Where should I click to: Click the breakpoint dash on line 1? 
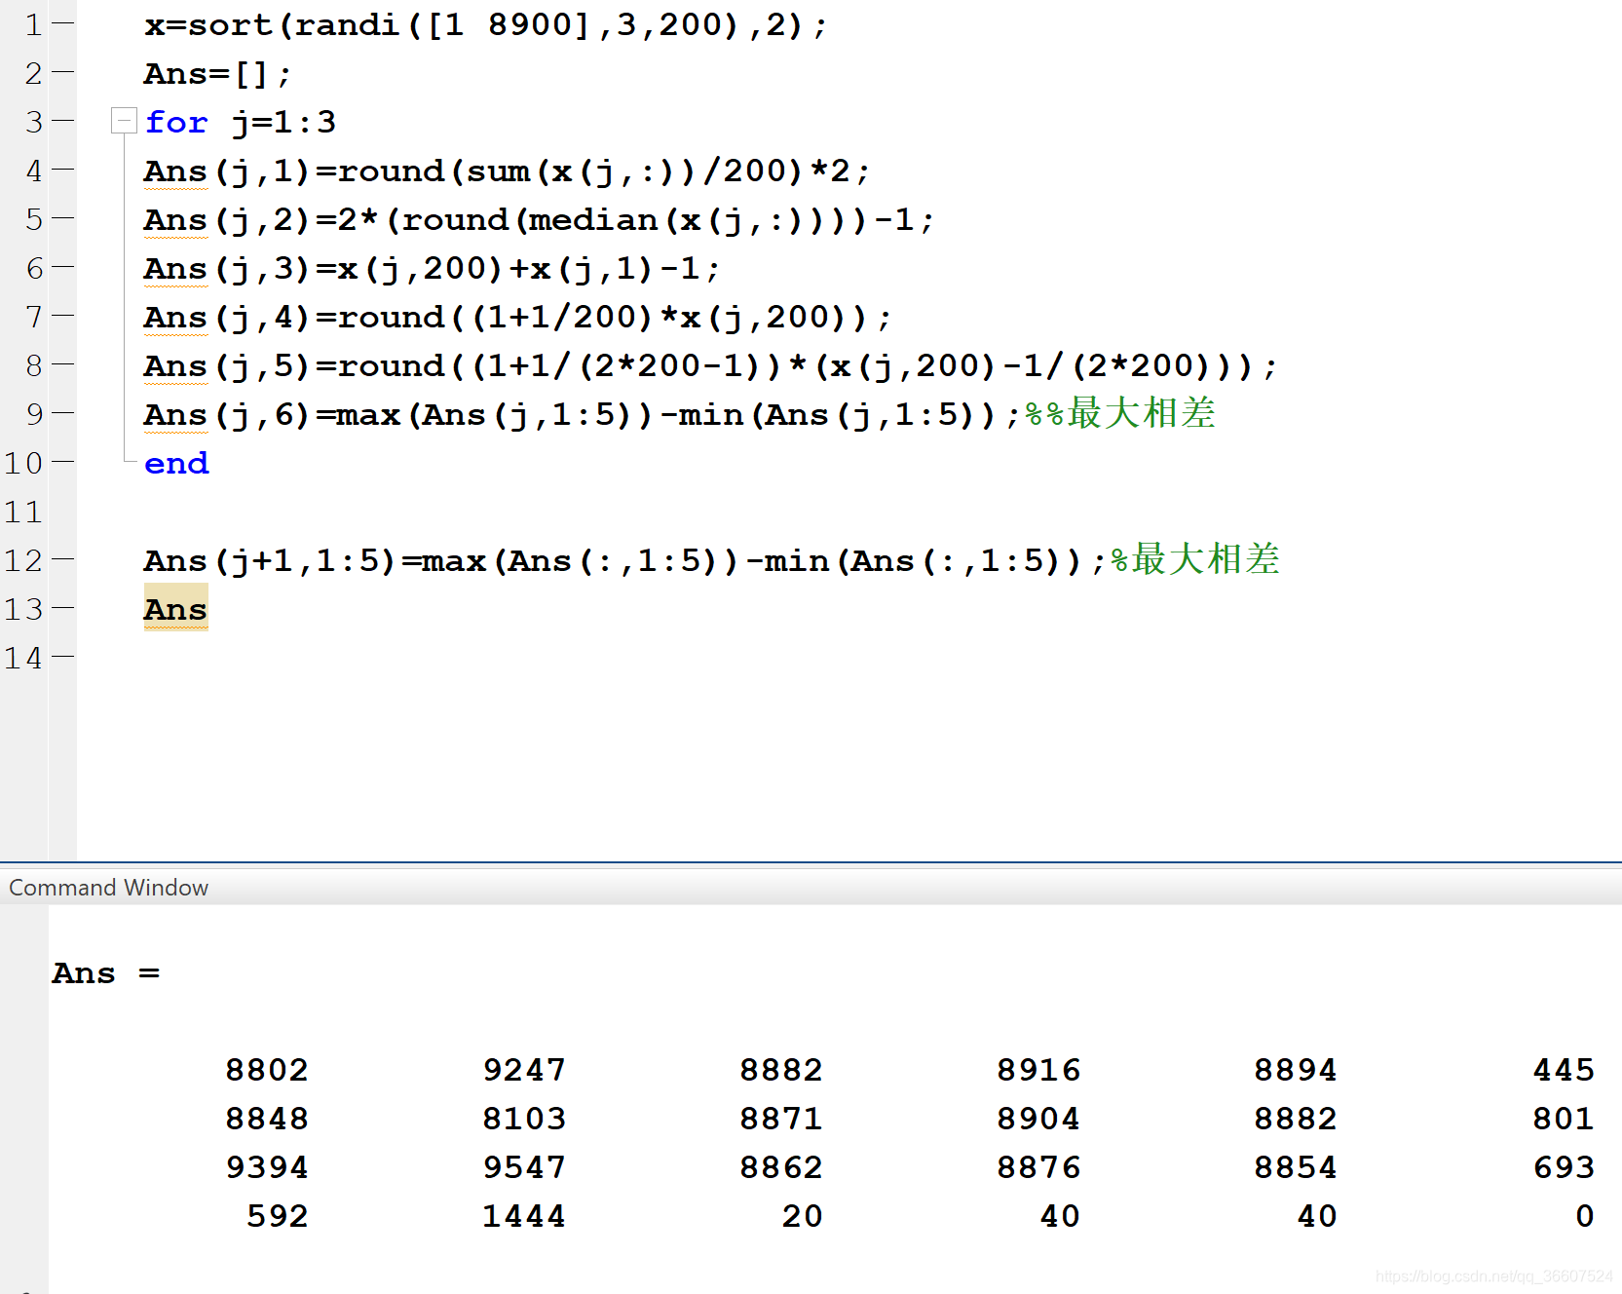click(x=62, y=22)
